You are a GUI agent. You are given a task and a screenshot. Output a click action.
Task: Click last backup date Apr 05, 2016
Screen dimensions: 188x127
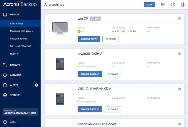point(124,31)
